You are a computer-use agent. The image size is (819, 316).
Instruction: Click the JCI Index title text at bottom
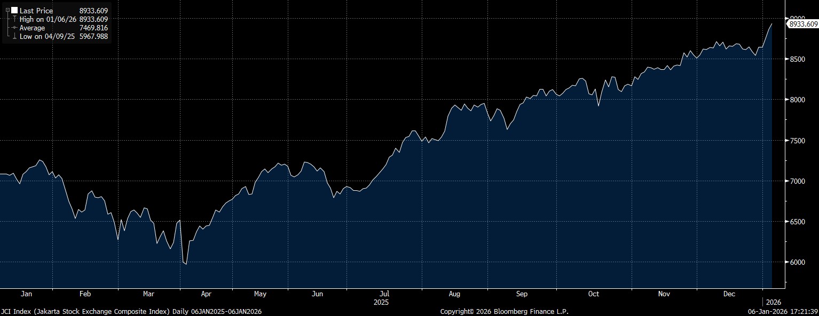131,311
